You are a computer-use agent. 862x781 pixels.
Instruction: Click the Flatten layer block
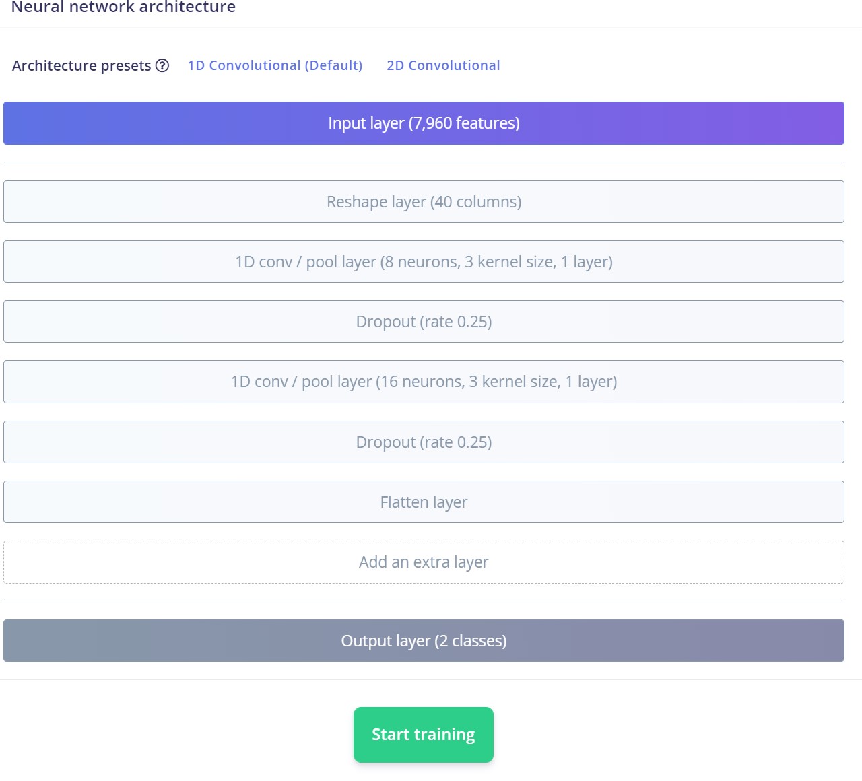(x=424, y=502)
